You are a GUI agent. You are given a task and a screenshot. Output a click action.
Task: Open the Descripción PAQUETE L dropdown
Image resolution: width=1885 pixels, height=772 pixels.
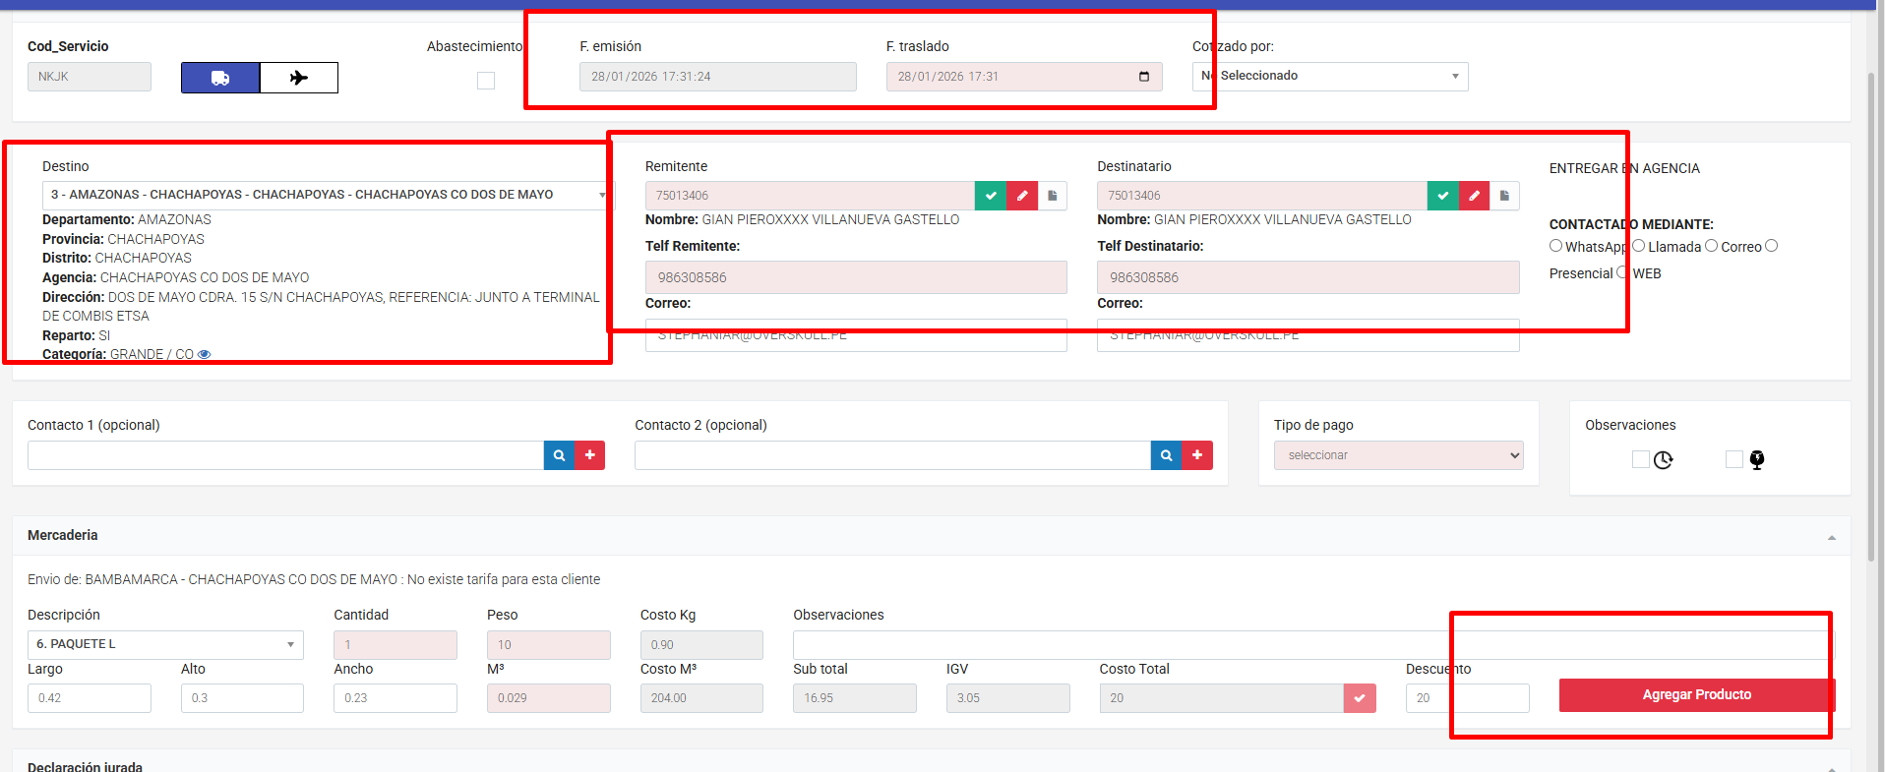pos(165,644)
